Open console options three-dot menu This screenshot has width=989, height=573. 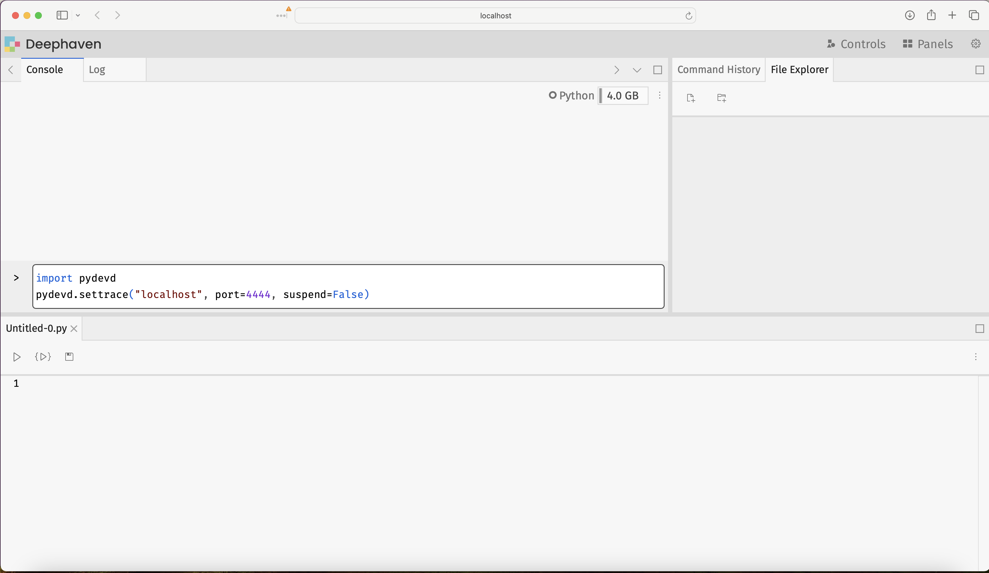coord(660,95)
